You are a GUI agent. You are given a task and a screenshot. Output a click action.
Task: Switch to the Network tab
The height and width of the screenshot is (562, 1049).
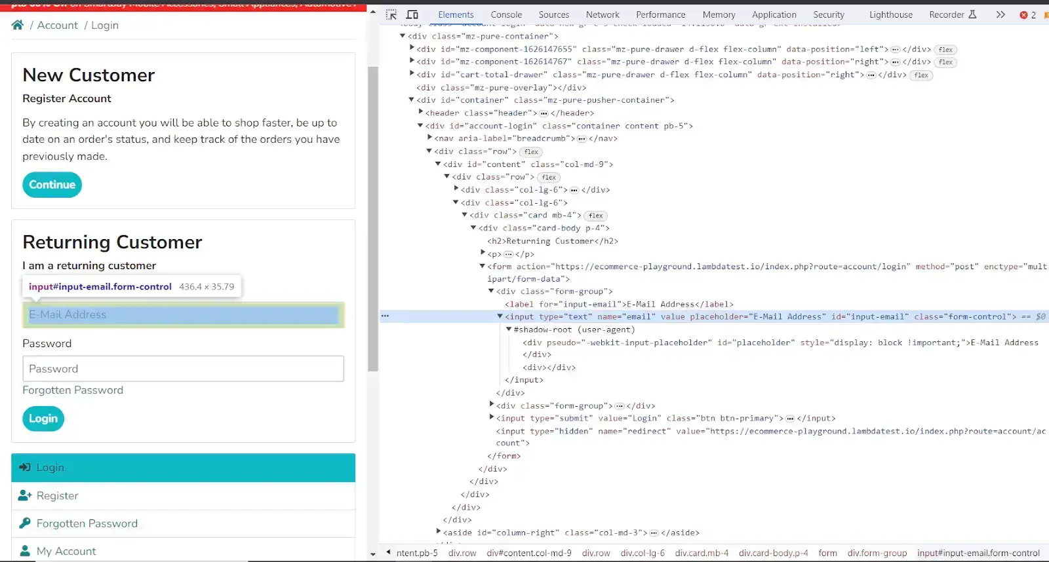click(x=603, y=14)
